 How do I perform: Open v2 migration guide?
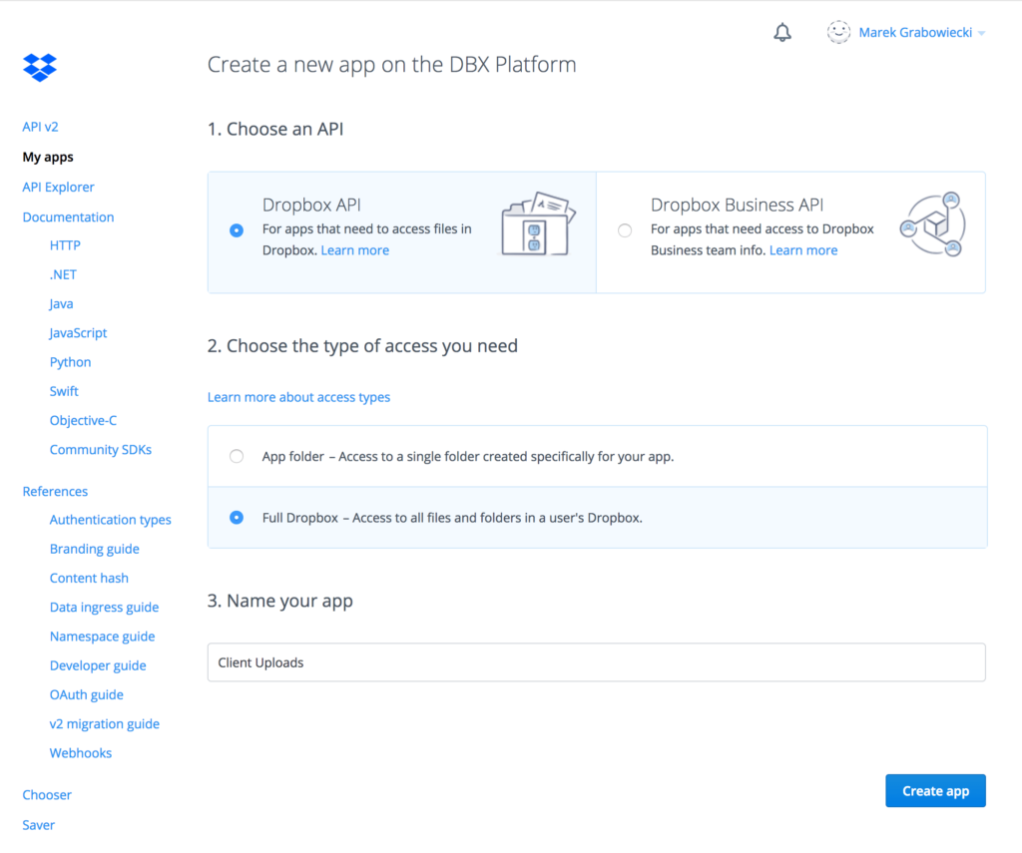(x=104, y=724)
